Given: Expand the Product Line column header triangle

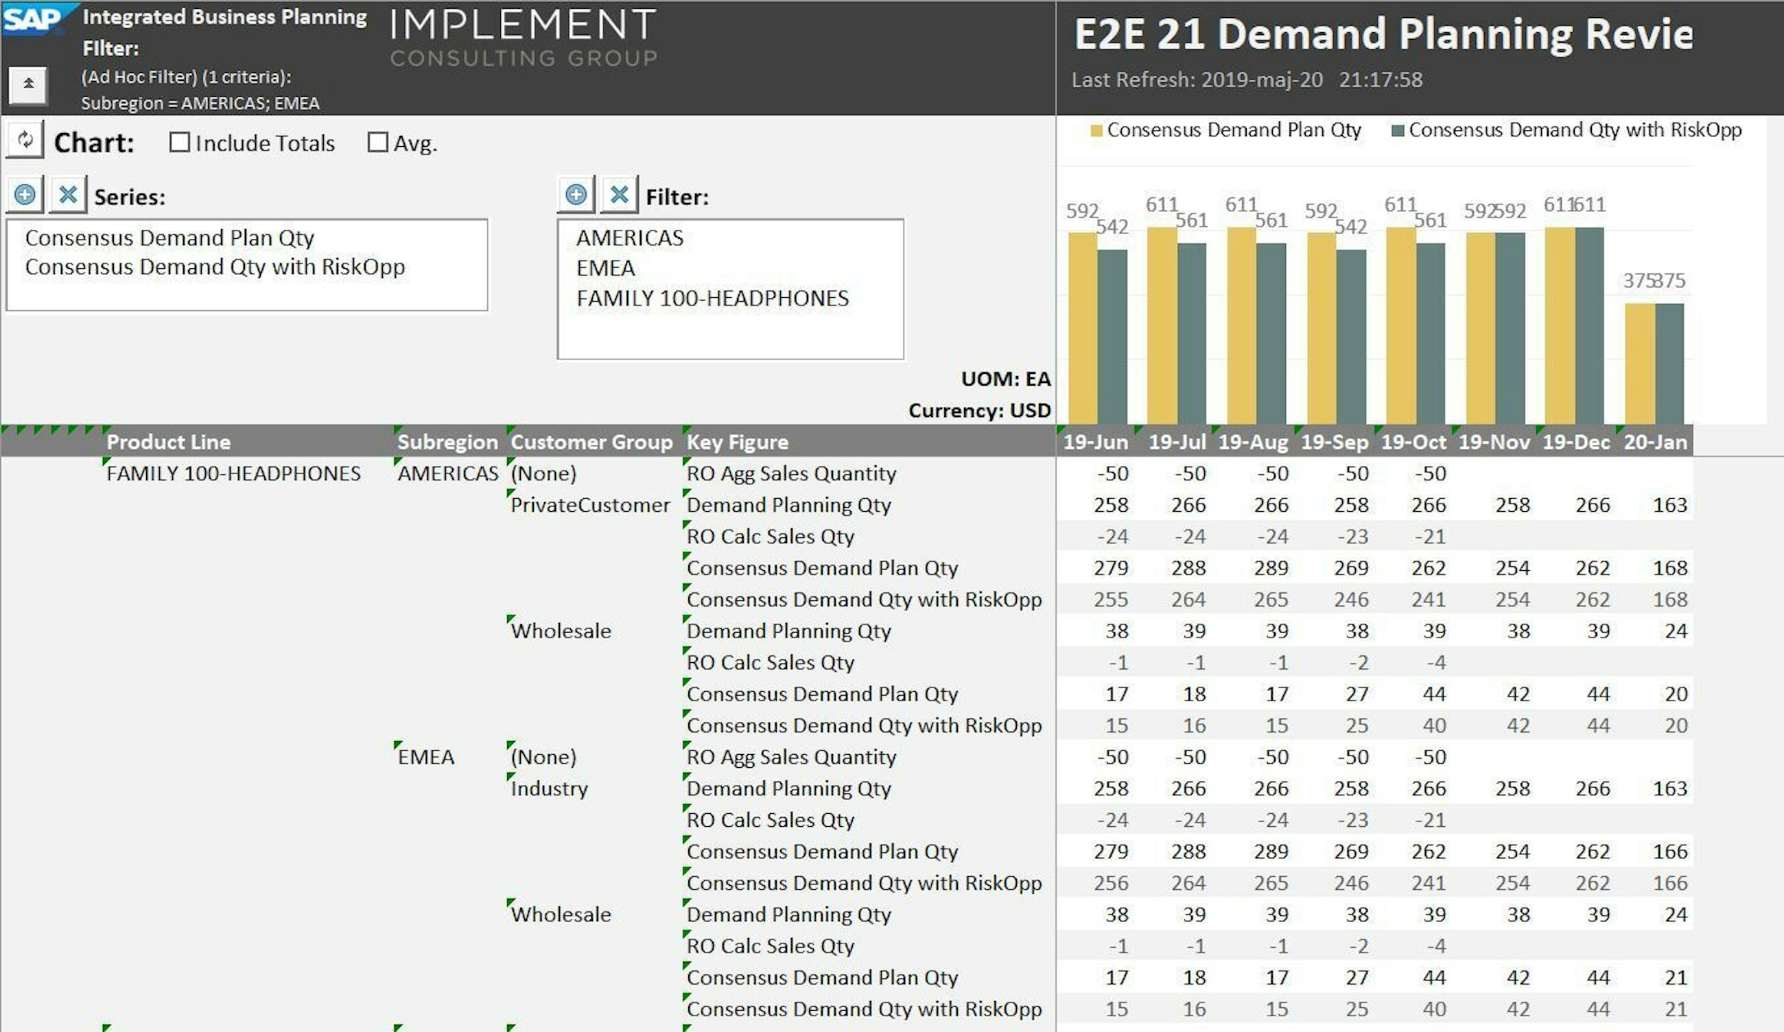Looking at the screenshot, I should (105, 431).
